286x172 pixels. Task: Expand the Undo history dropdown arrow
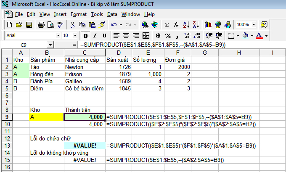pyautogui.click(x=121, y=25)
